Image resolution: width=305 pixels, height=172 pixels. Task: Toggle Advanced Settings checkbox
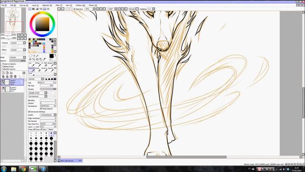tap(29, 112)
